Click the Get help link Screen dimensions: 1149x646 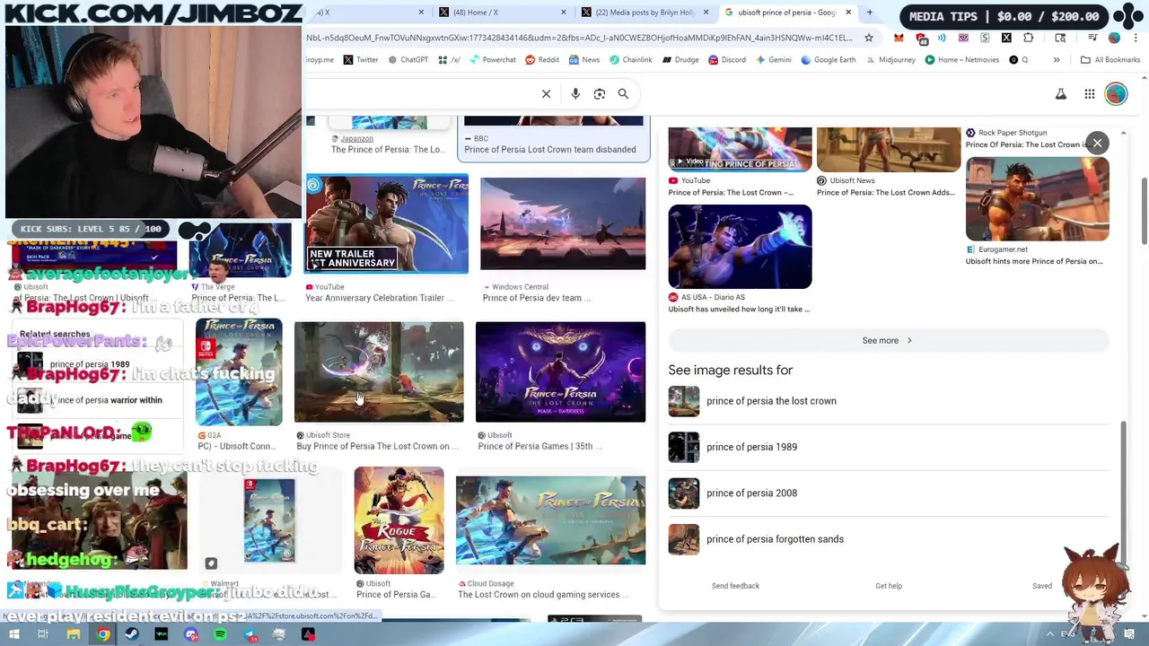[x=889, y=586]
